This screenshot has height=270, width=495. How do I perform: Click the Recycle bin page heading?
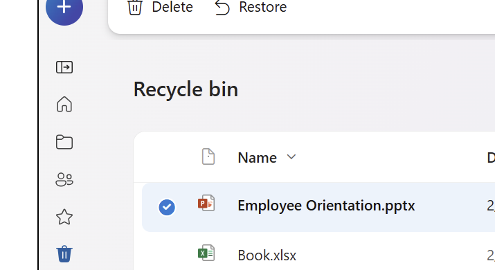coord(186,89)
